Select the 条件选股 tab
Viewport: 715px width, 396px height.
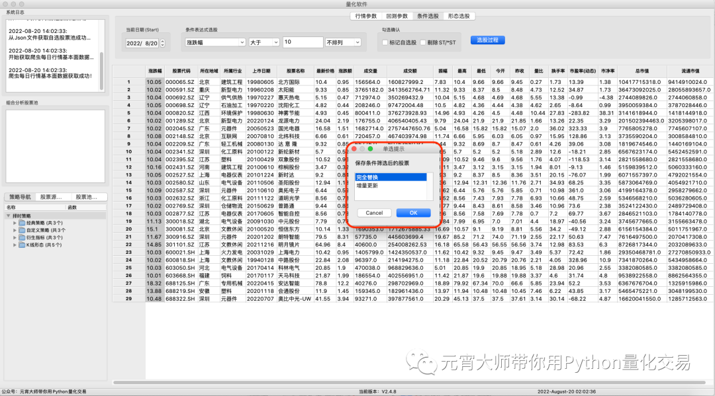428,16
